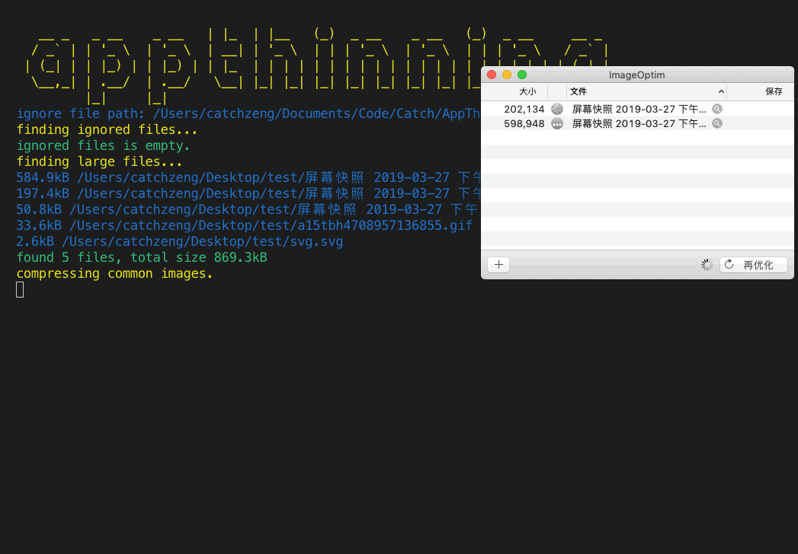Click the size value 598,948

[524, 123]
